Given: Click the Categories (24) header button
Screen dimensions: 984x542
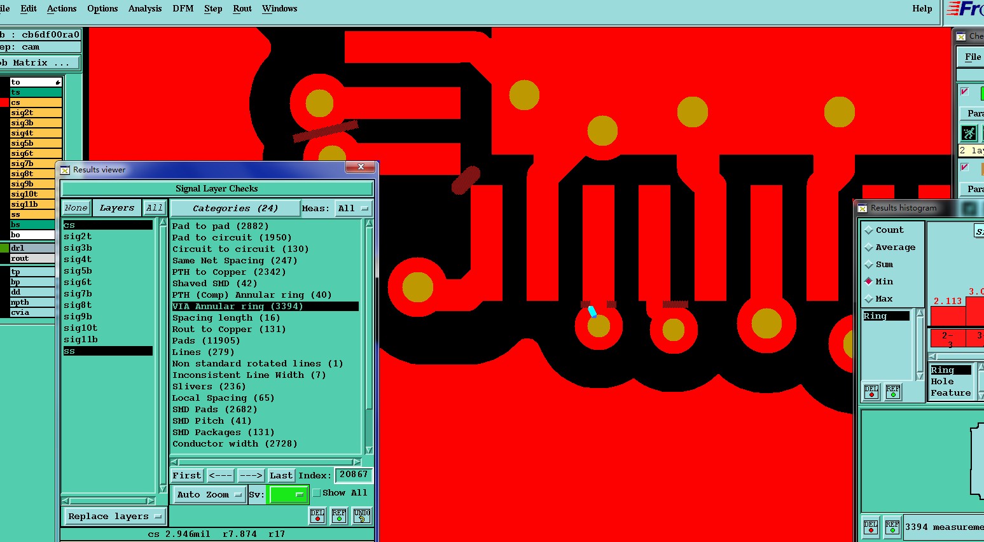Looking at the screenshot, I should pos(235,208).
